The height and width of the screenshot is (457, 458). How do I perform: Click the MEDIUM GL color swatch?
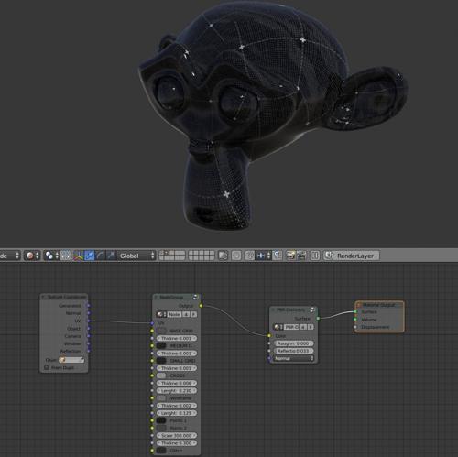[161, 345]
